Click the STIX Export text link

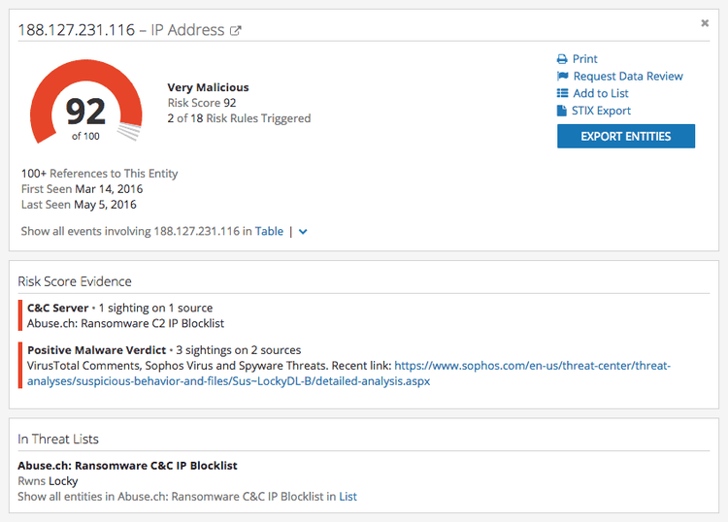[601, 112]
